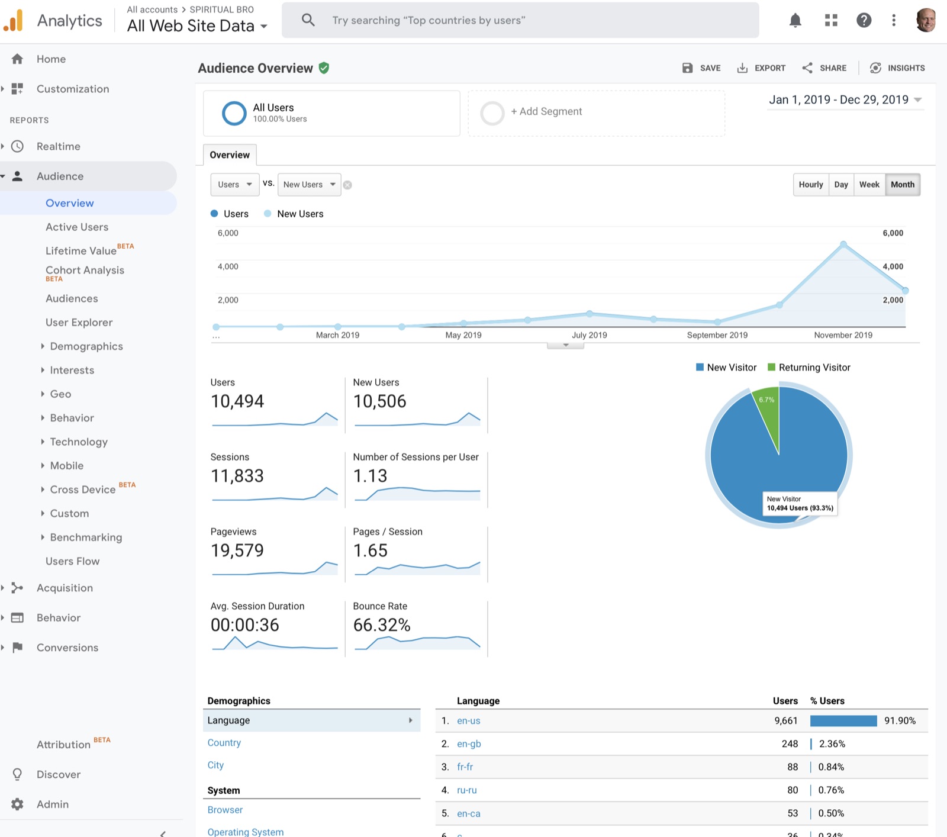Click the Share report icon
The height and width of the screenshot is (837, 947).
click(807, 68)
